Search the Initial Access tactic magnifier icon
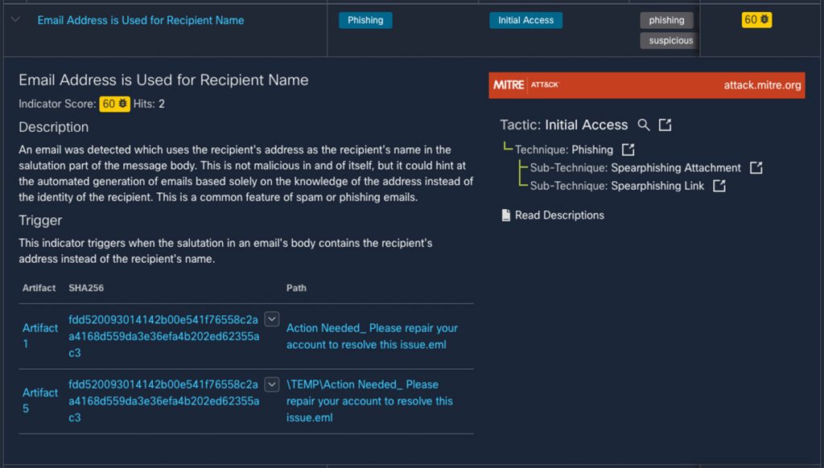 click(x=644, y=125)
